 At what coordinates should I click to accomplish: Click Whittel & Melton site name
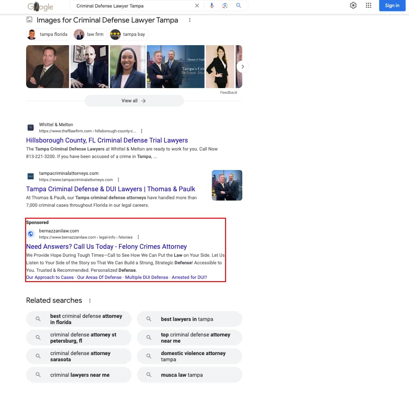[x=56, y=124]
